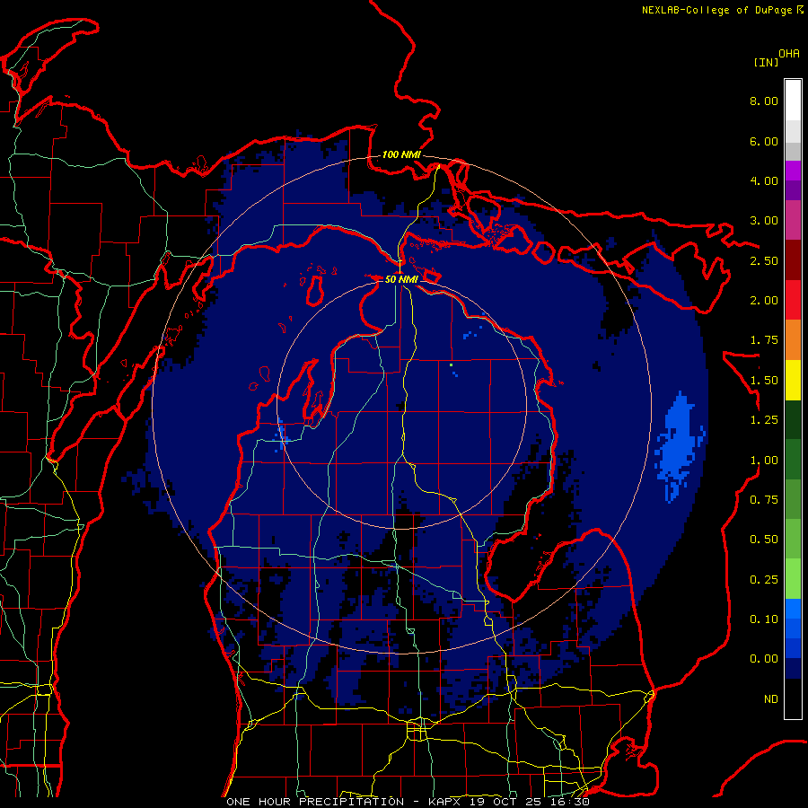Click the 0.75 legend value
Screen dimensions: 808x808
[764, 500]
